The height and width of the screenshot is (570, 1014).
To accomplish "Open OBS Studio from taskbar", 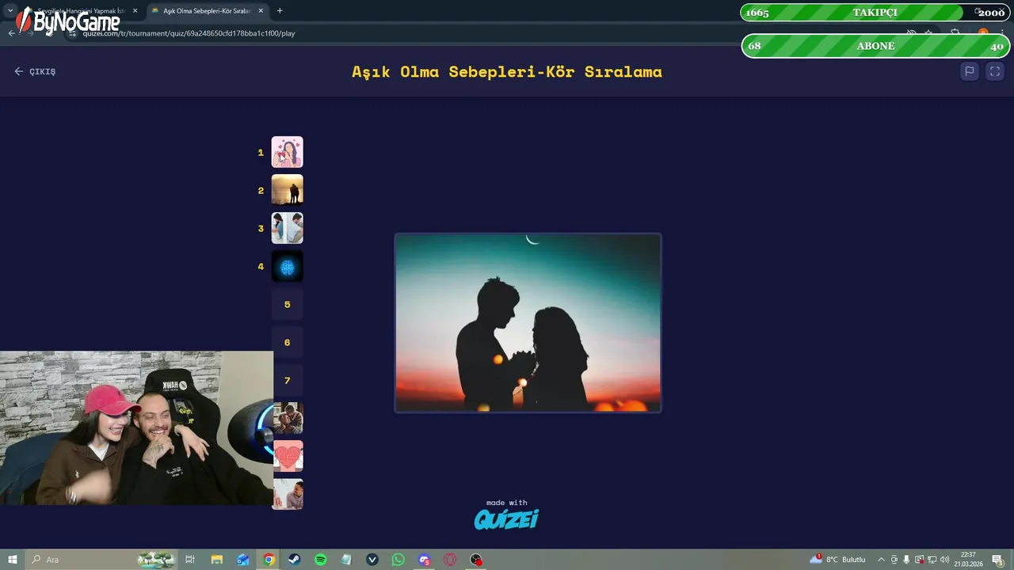I will tap(476, 560).
